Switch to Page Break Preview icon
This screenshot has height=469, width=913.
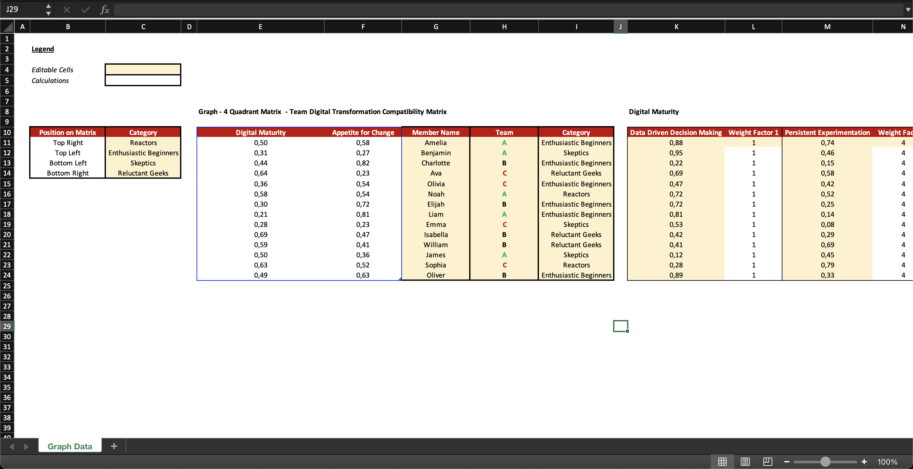[x=768, y=462]
